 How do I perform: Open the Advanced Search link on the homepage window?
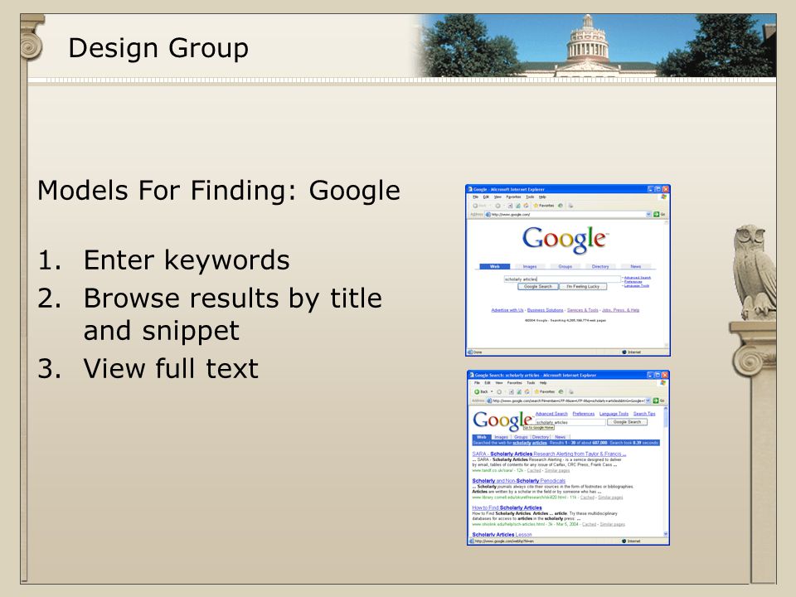[638, 278]
